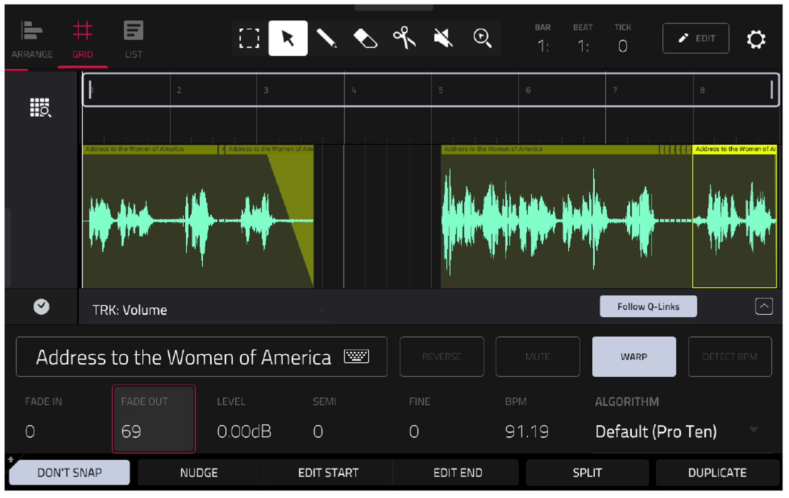Click the Bar position value

pyautogui.click(x=543, y=46)
